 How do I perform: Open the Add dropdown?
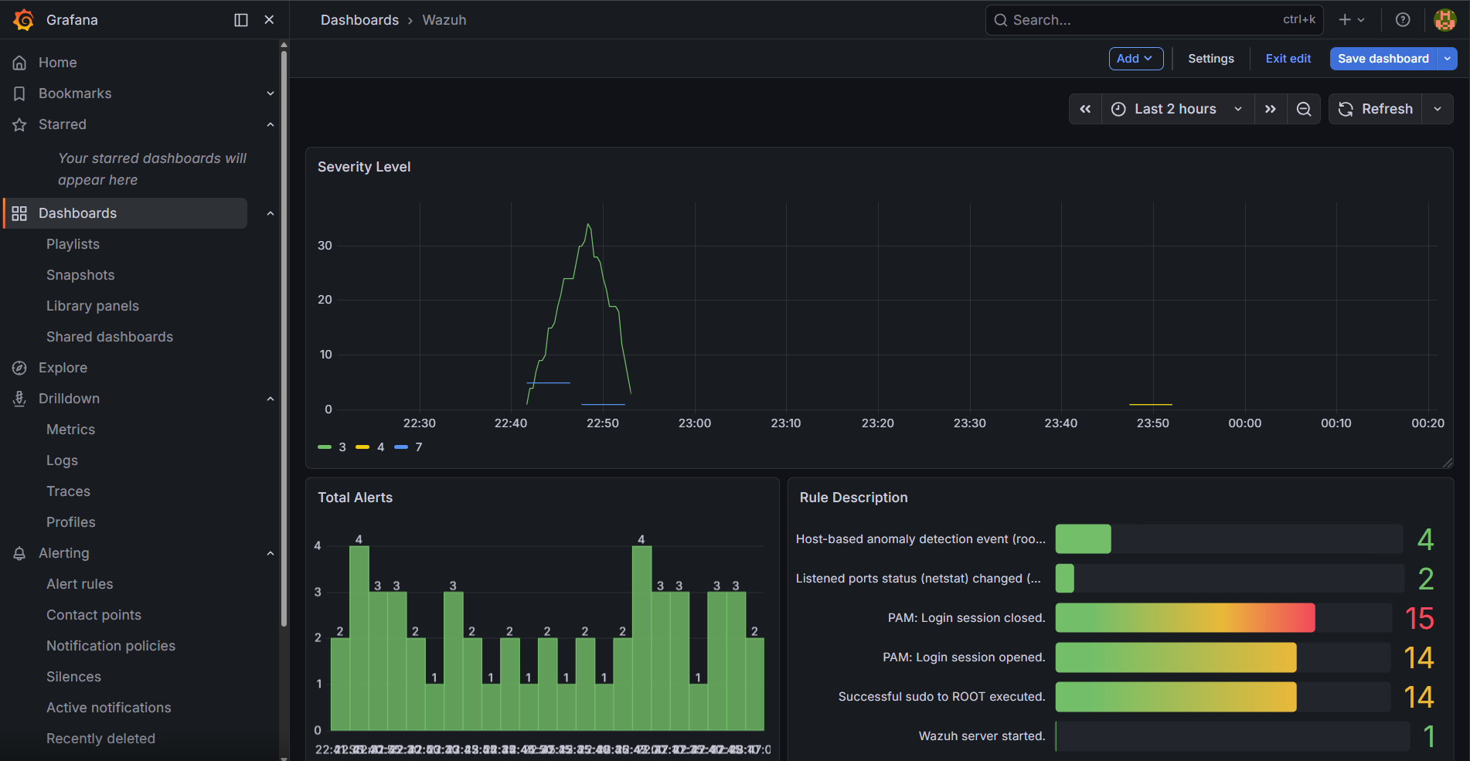pyautogui.click(x=1136, y=59)
